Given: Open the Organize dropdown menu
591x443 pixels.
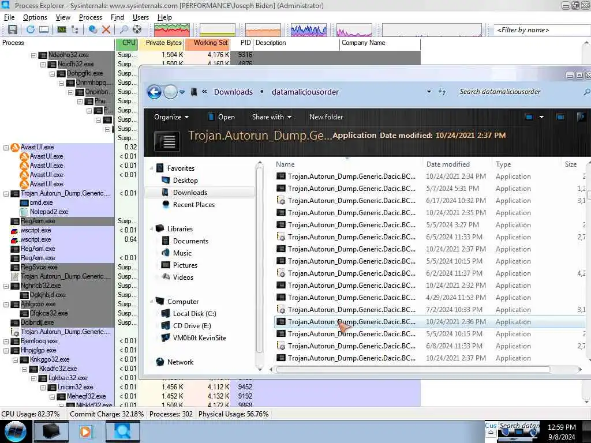Looking at the screenshot, I should pyautogui.click(x=171, y=117).
